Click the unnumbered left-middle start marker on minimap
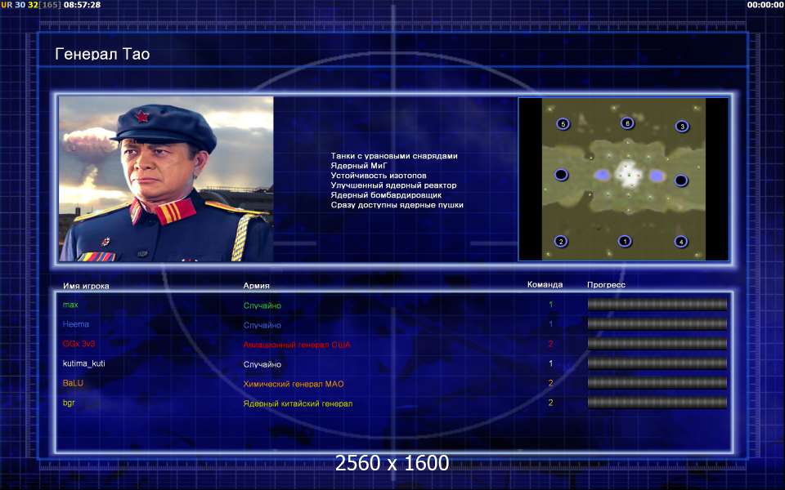 [x=561, y=175]
